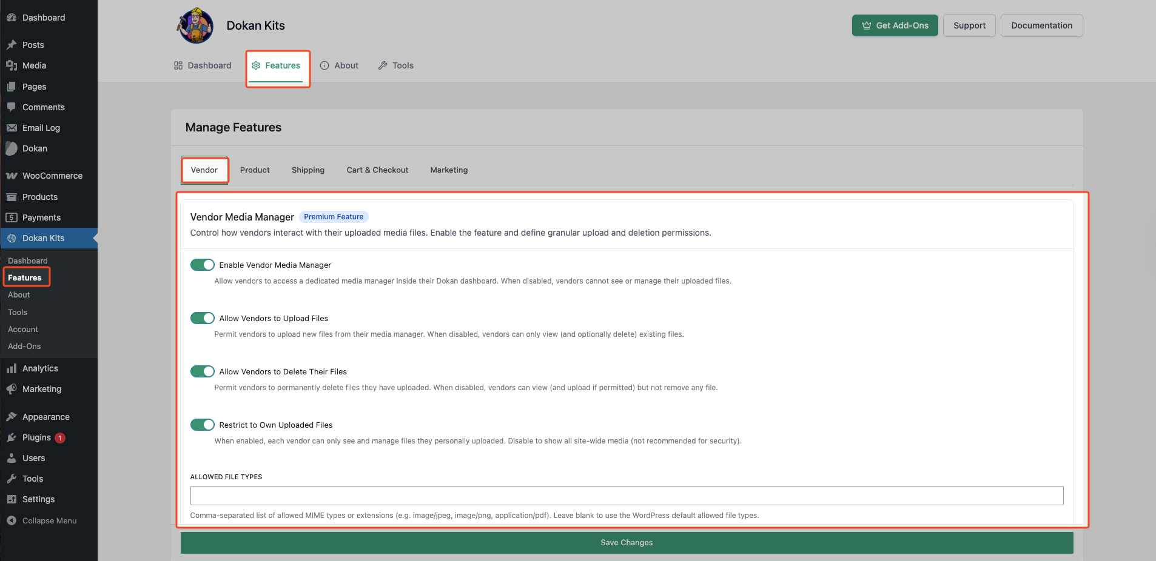Disable the Enable Vendor Media Manager toggle
Viewport: 1156px width, 561px height.
tap(203, 265)
